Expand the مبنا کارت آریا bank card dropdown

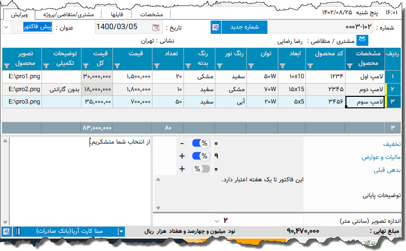pyautogui.click(x=121, y=231)
